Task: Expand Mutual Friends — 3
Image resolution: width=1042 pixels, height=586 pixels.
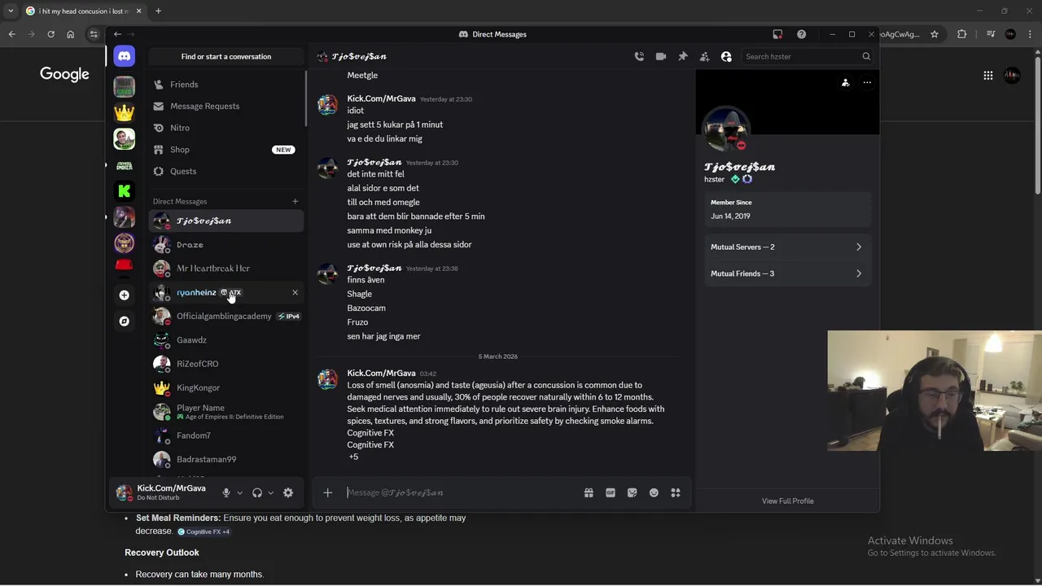Action: (786, 273)
